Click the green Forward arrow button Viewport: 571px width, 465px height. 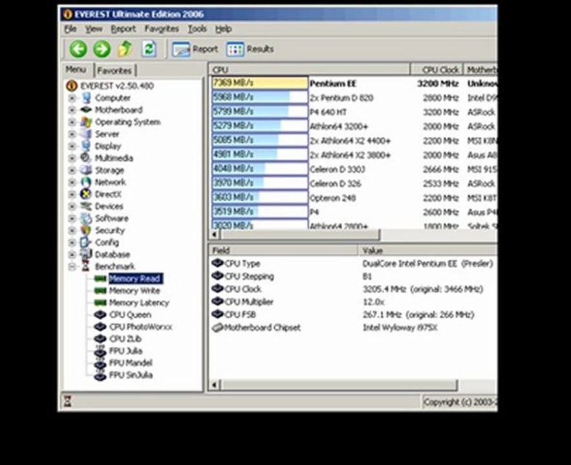[x=102, y=49]
